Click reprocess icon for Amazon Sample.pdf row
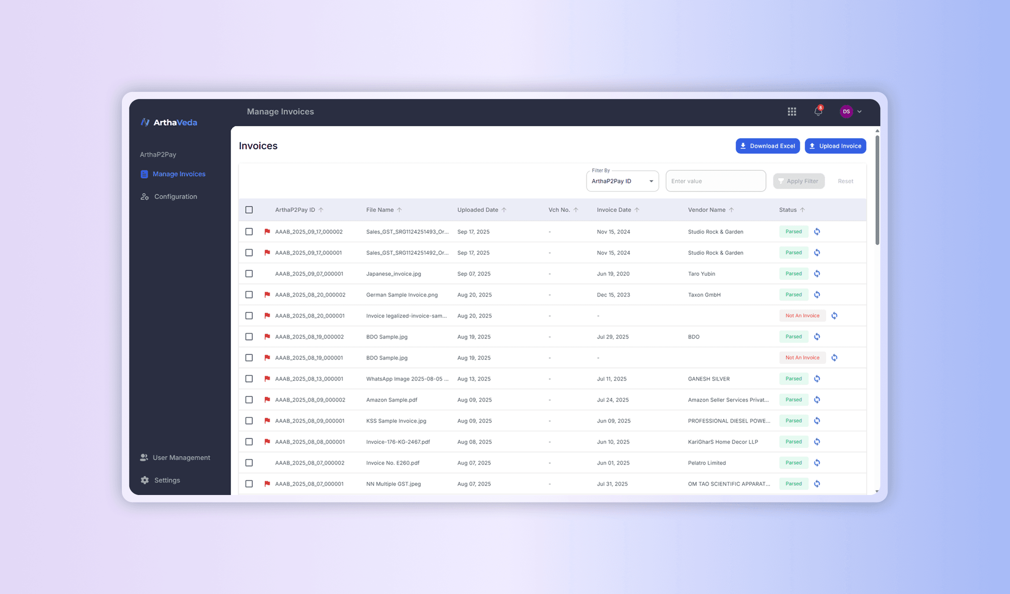1010x594 pixels. pos(817,400)
